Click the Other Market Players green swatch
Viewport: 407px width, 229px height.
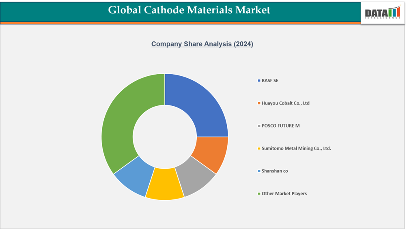[x=259, y=193]
